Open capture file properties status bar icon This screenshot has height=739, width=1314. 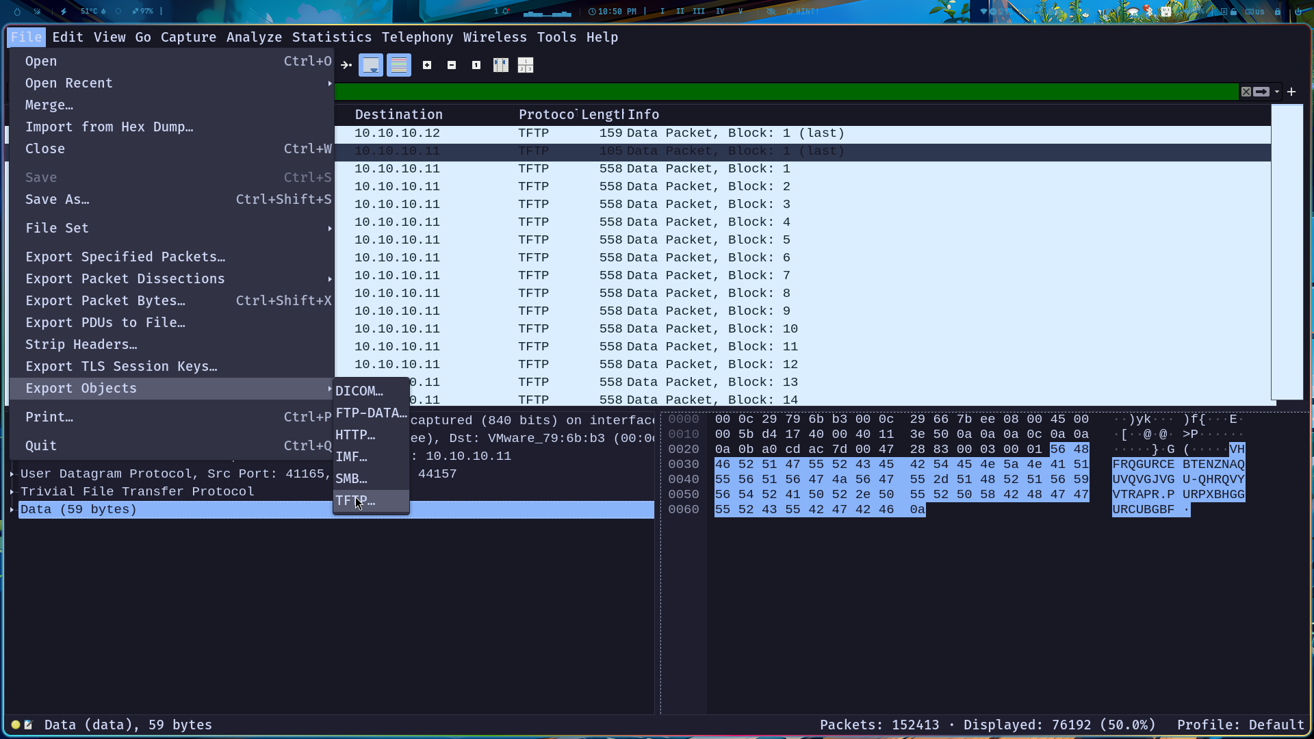[28, 725]
